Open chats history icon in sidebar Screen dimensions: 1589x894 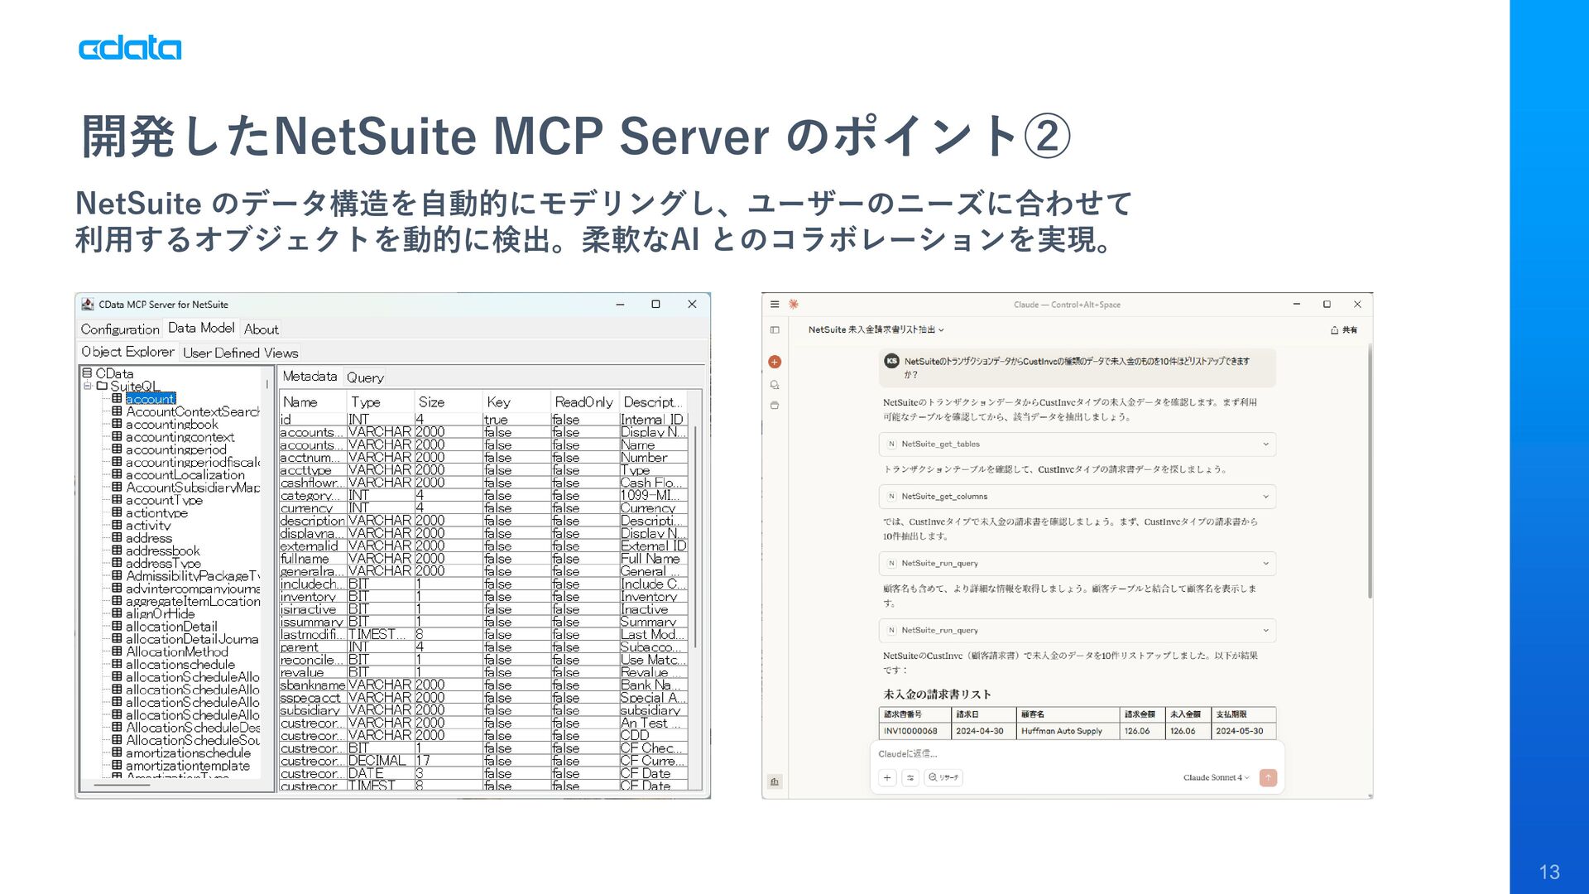[x=775, y=385]
